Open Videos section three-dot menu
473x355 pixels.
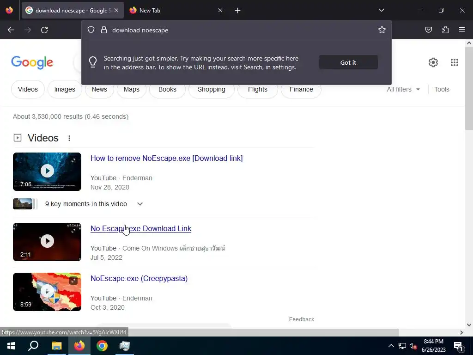tap(69, 138)
